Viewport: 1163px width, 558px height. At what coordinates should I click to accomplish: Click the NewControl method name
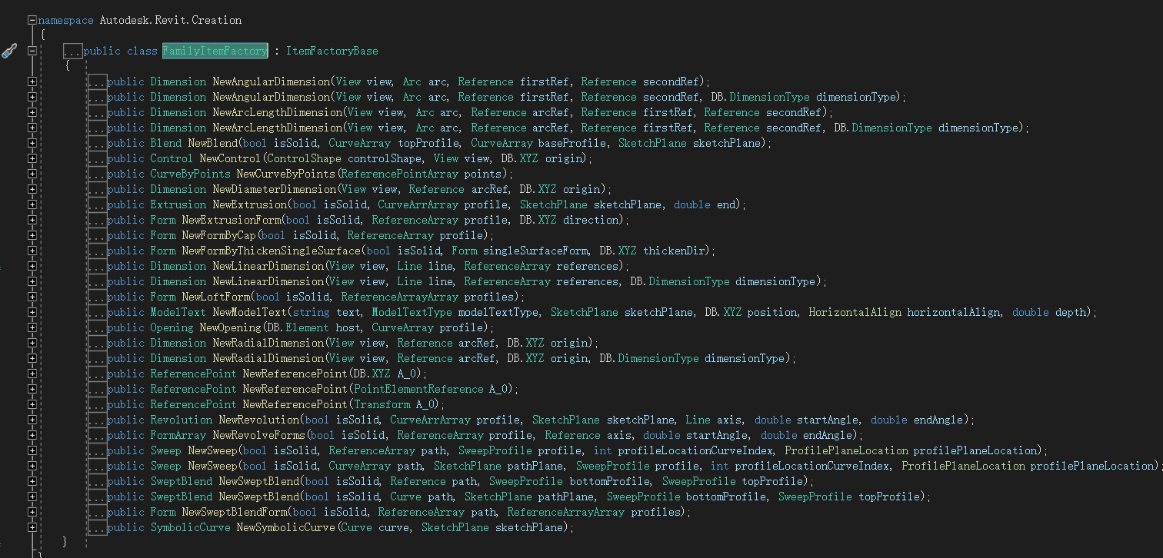point(230,158)
